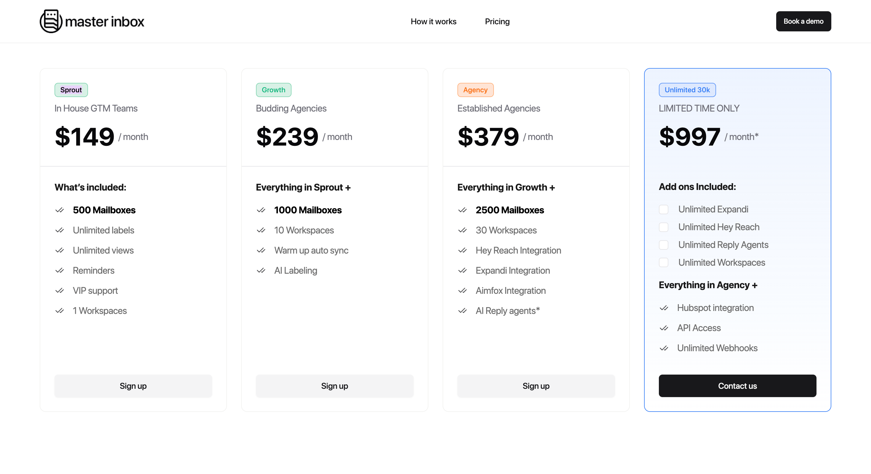The height and width of the screenshot is (474, 871).
Task: Click the blue Unlimited 30k badge
Action: [x=687, y=90]
